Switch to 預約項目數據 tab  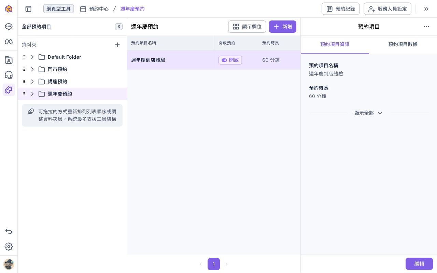(x=403, y=44)
